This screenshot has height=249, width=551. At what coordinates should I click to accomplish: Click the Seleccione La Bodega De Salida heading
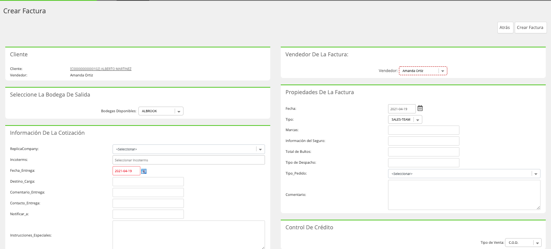[50, 95]
